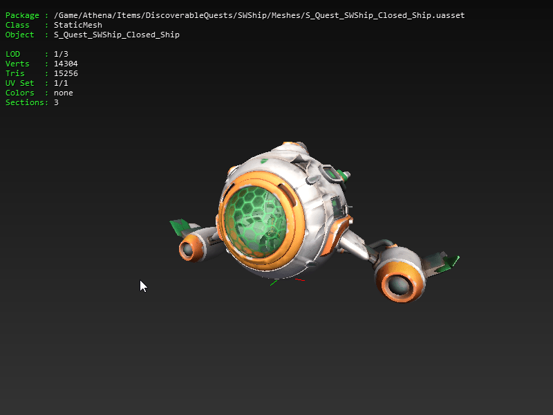Click the 'Sections' label

(24, 102)
